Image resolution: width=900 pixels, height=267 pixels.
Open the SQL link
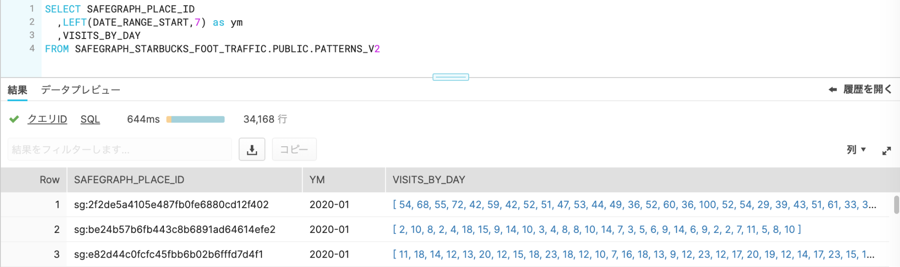point(90,119)
